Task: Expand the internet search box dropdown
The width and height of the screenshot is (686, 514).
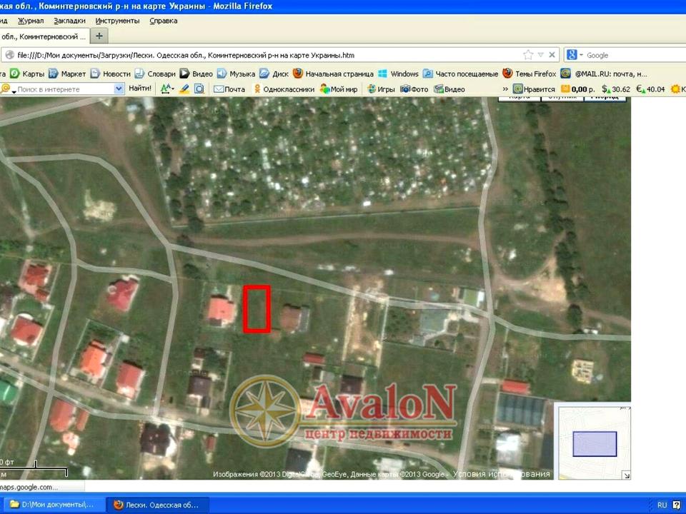Action: point(119,89)
